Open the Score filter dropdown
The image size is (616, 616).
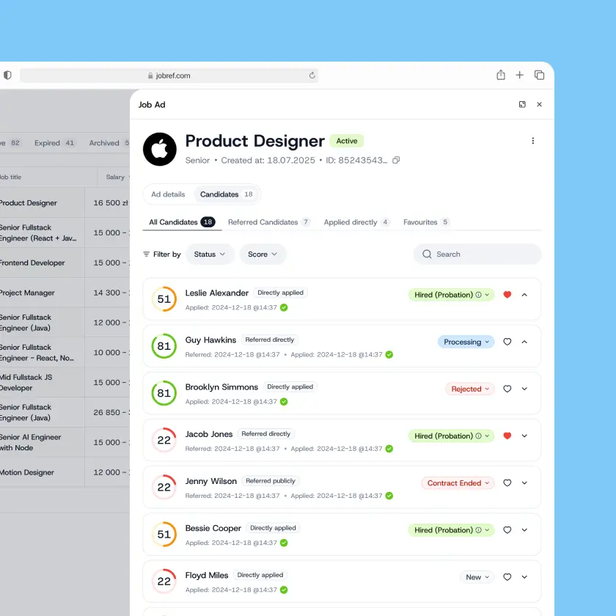[263, 254]
